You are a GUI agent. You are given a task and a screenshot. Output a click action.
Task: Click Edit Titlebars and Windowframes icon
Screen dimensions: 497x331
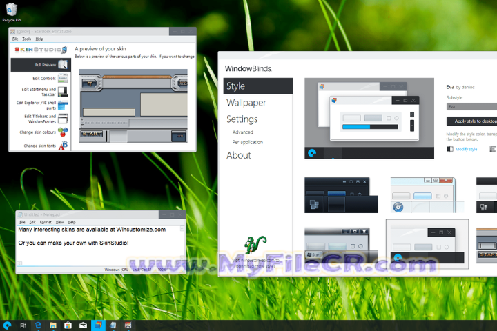point(63,119)
